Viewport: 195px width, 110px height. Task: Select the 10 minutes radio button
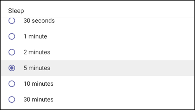point(12,84)
